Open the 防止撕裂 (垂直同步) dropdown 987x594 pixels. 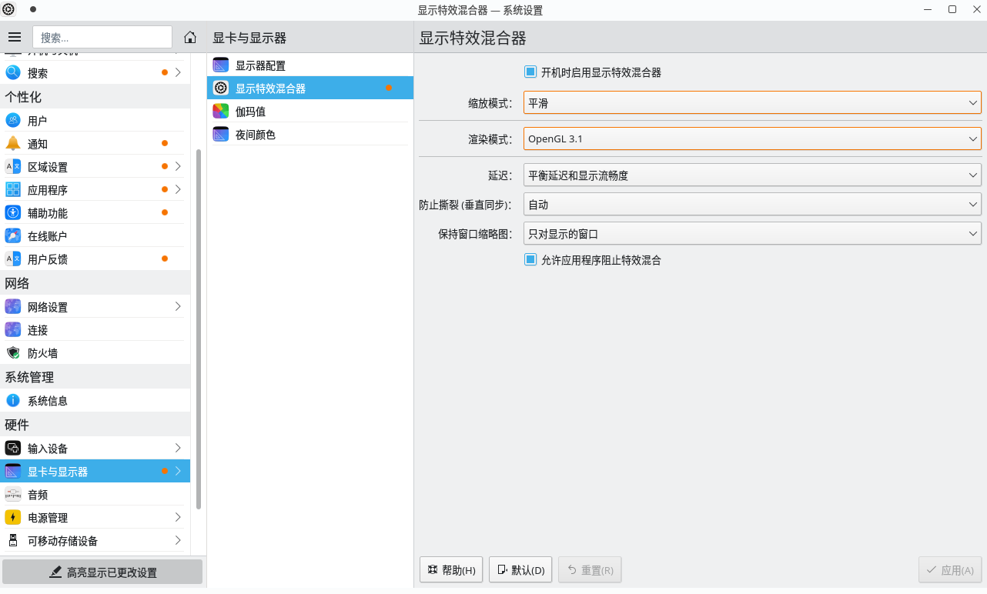[752, 205]
